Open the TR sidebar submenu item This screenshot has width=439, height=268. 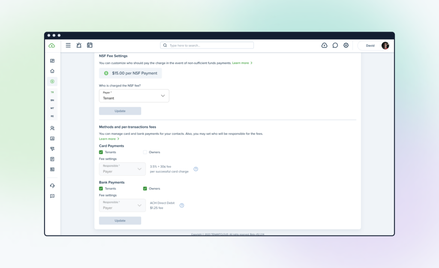pyautogui.click(x=52, y=92)
